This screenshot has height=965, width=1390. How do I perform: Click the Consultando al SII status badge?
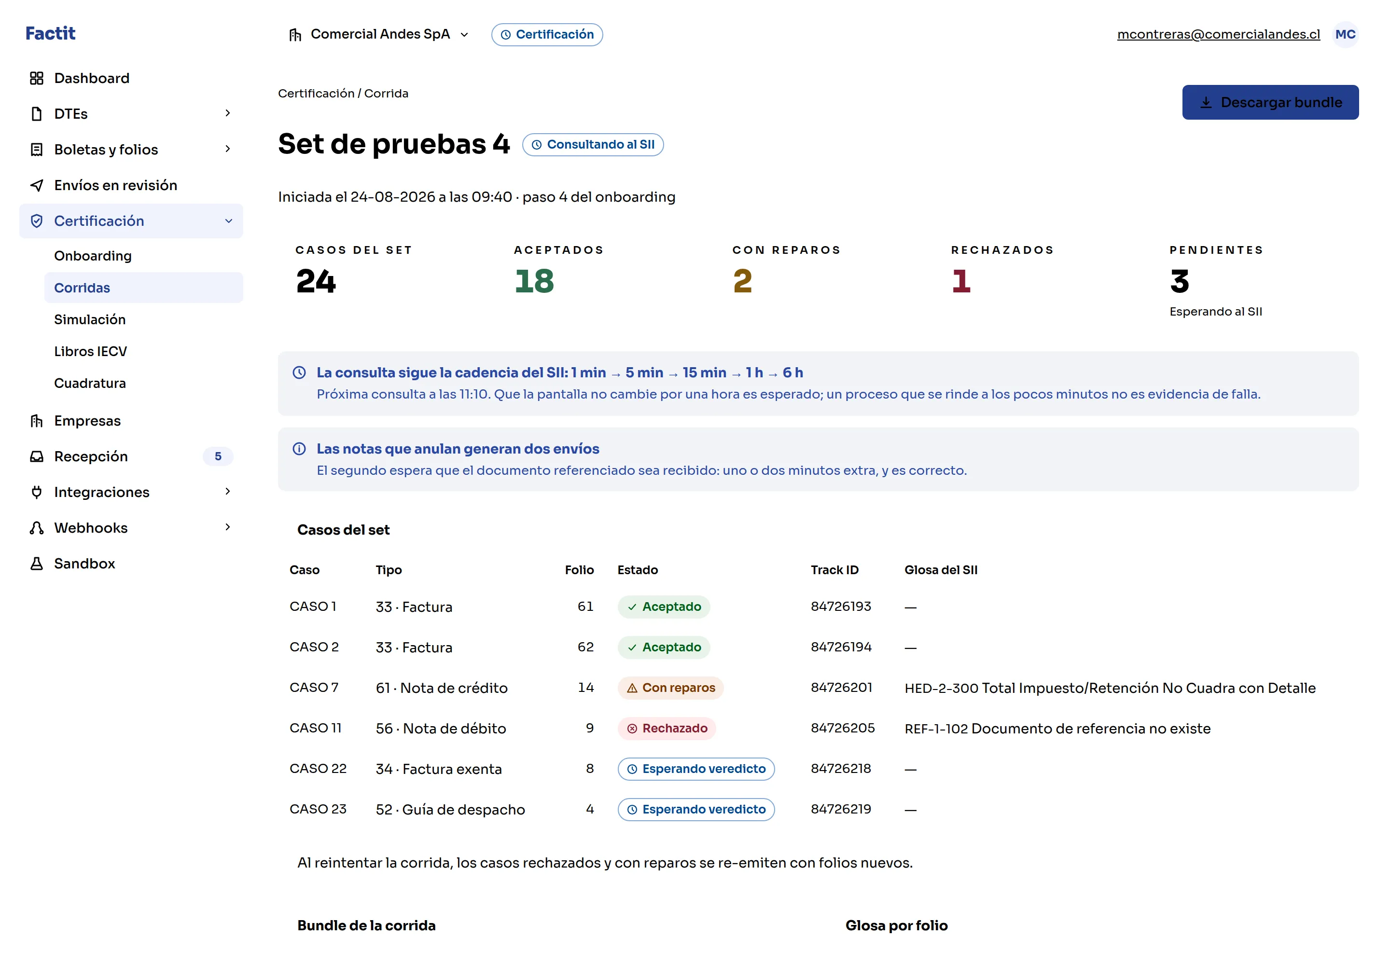pyautogui.click(x=593, y=144)
